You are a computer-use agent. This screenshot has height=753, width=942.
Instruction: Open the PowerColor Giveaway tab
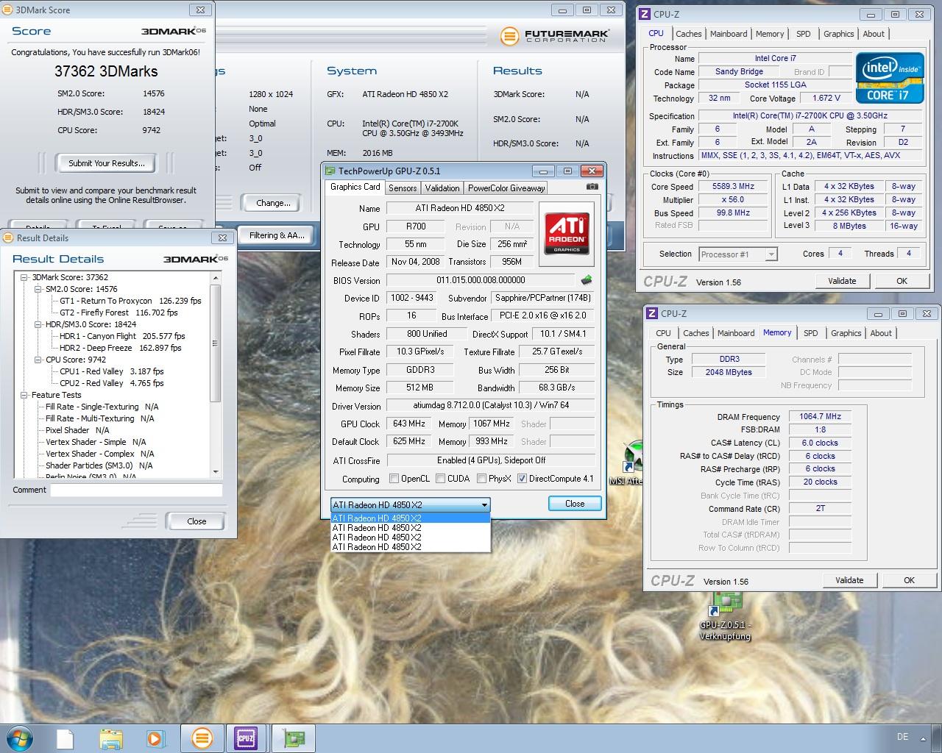(506, 188)
